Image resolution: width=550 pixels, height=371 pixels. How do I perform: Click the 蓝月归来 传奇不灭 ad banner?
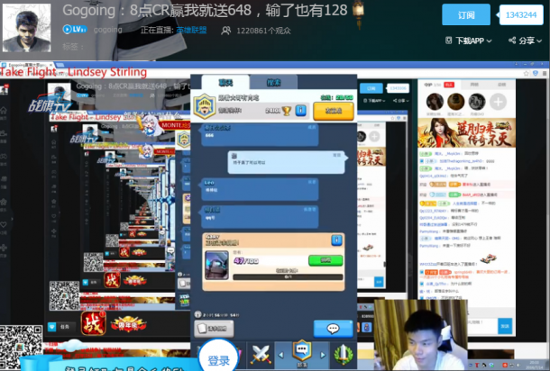click(x=466, y=132)
